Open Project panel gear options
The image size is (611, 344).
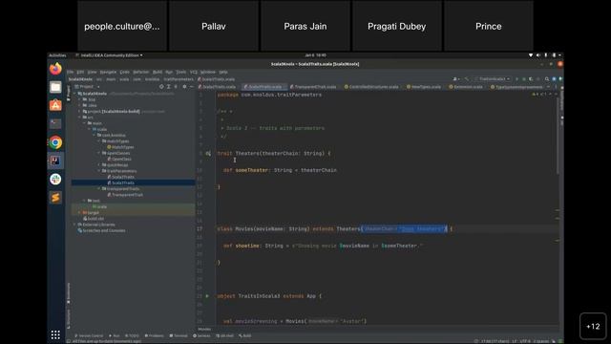click(184, 87)
